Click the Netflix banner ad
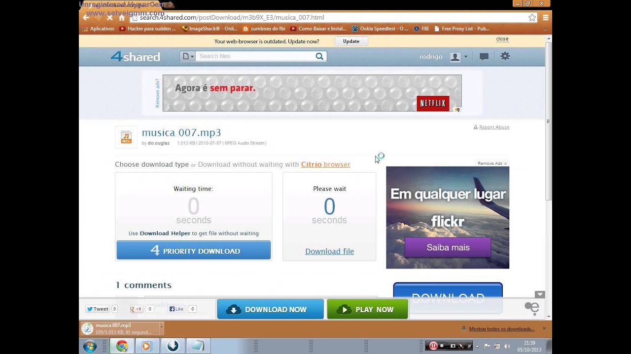 click(312, 93)
